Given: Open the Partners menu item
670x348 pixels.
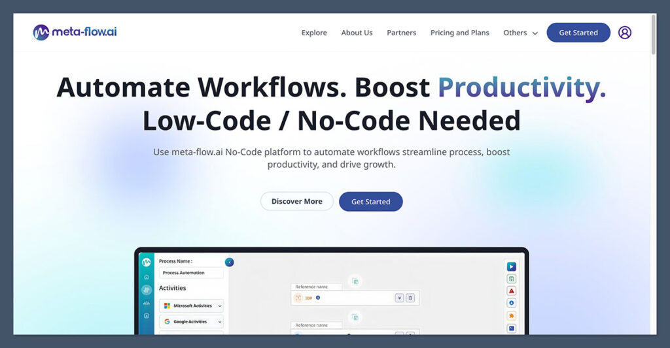Looking at the screenshot, I should (401, 33).
